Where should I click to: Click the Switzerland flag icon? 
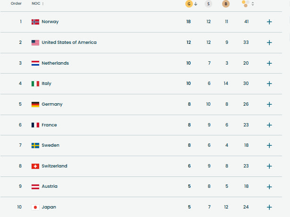click(x=35, y=166)
